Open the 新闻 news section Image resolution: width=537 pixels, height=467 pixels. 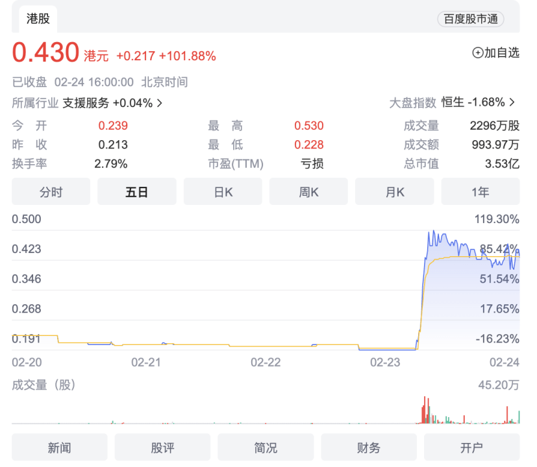[59, 447]
